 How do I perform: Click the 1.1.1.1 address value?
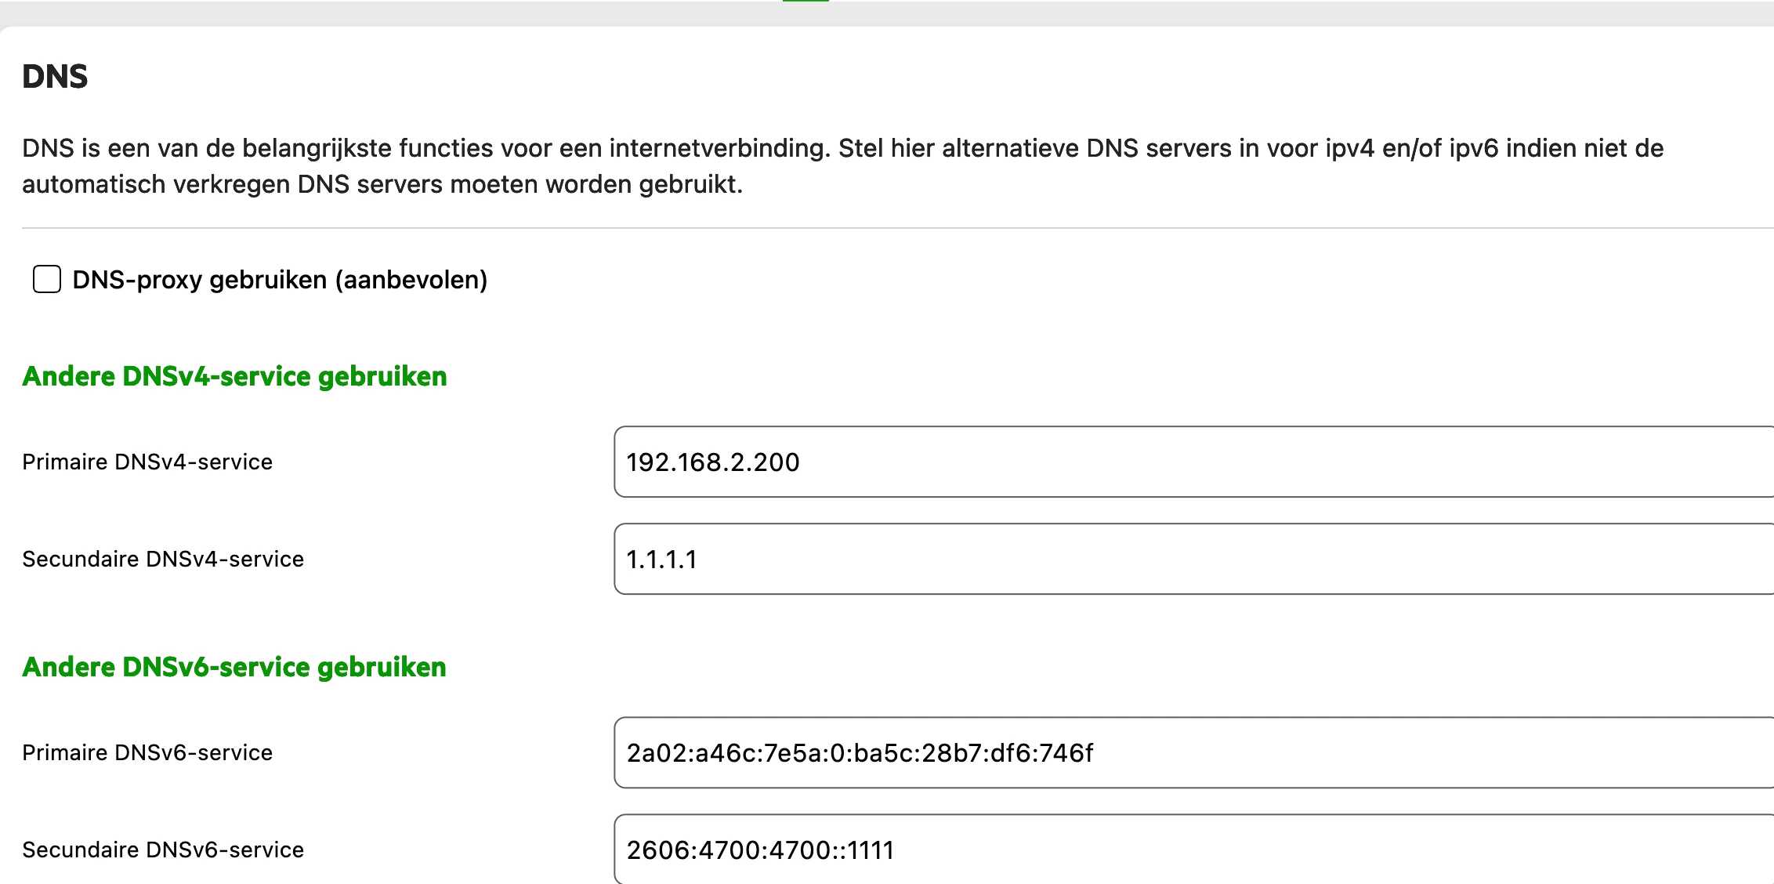661,560
